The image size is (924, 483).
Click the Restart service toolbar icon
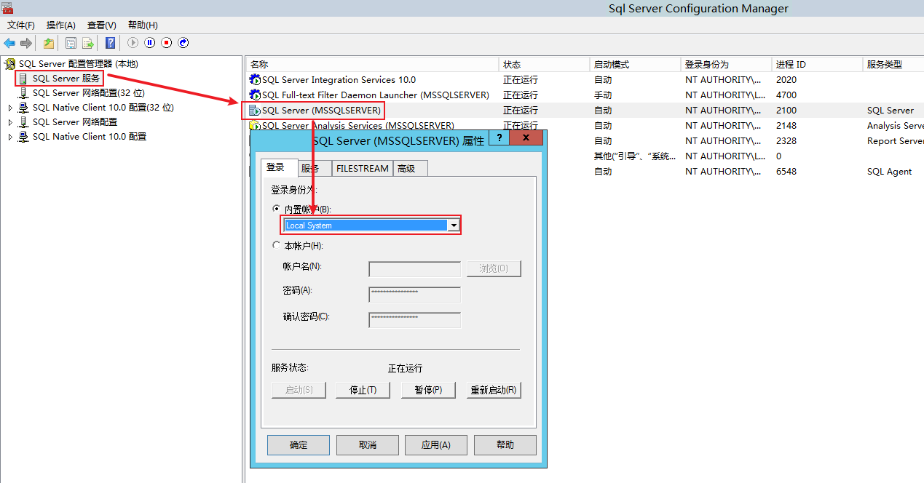coord(183,42)
